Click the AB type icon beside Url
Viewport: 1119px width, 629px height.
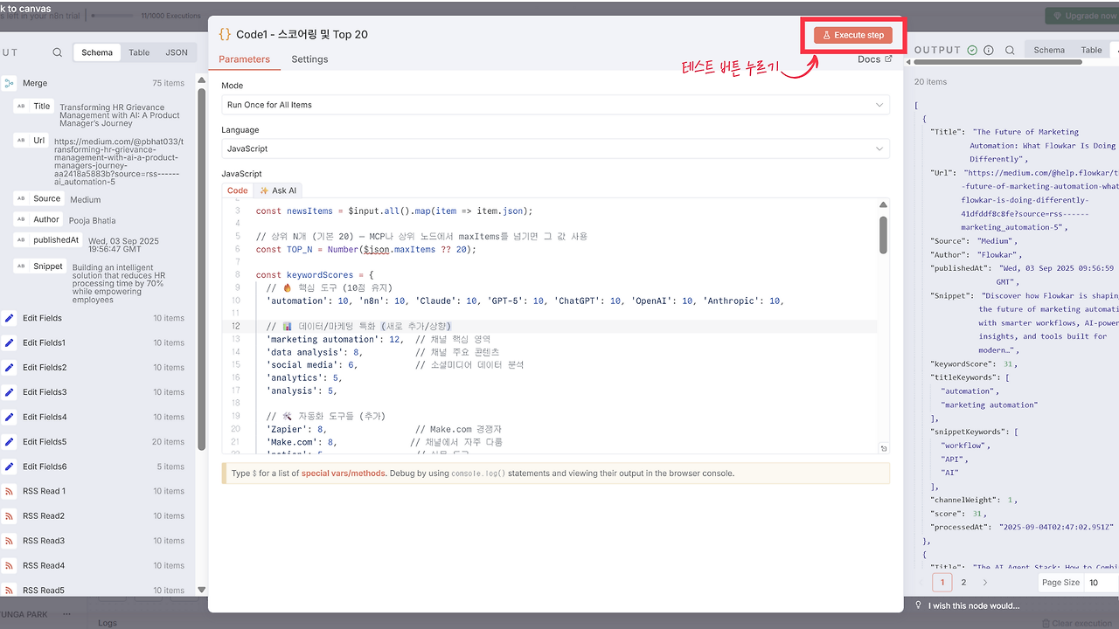click(21, 140)
